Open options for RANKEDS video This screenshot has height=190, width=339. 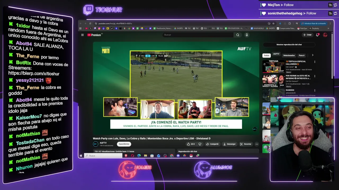pyautogui.click(x=315, y=91)
